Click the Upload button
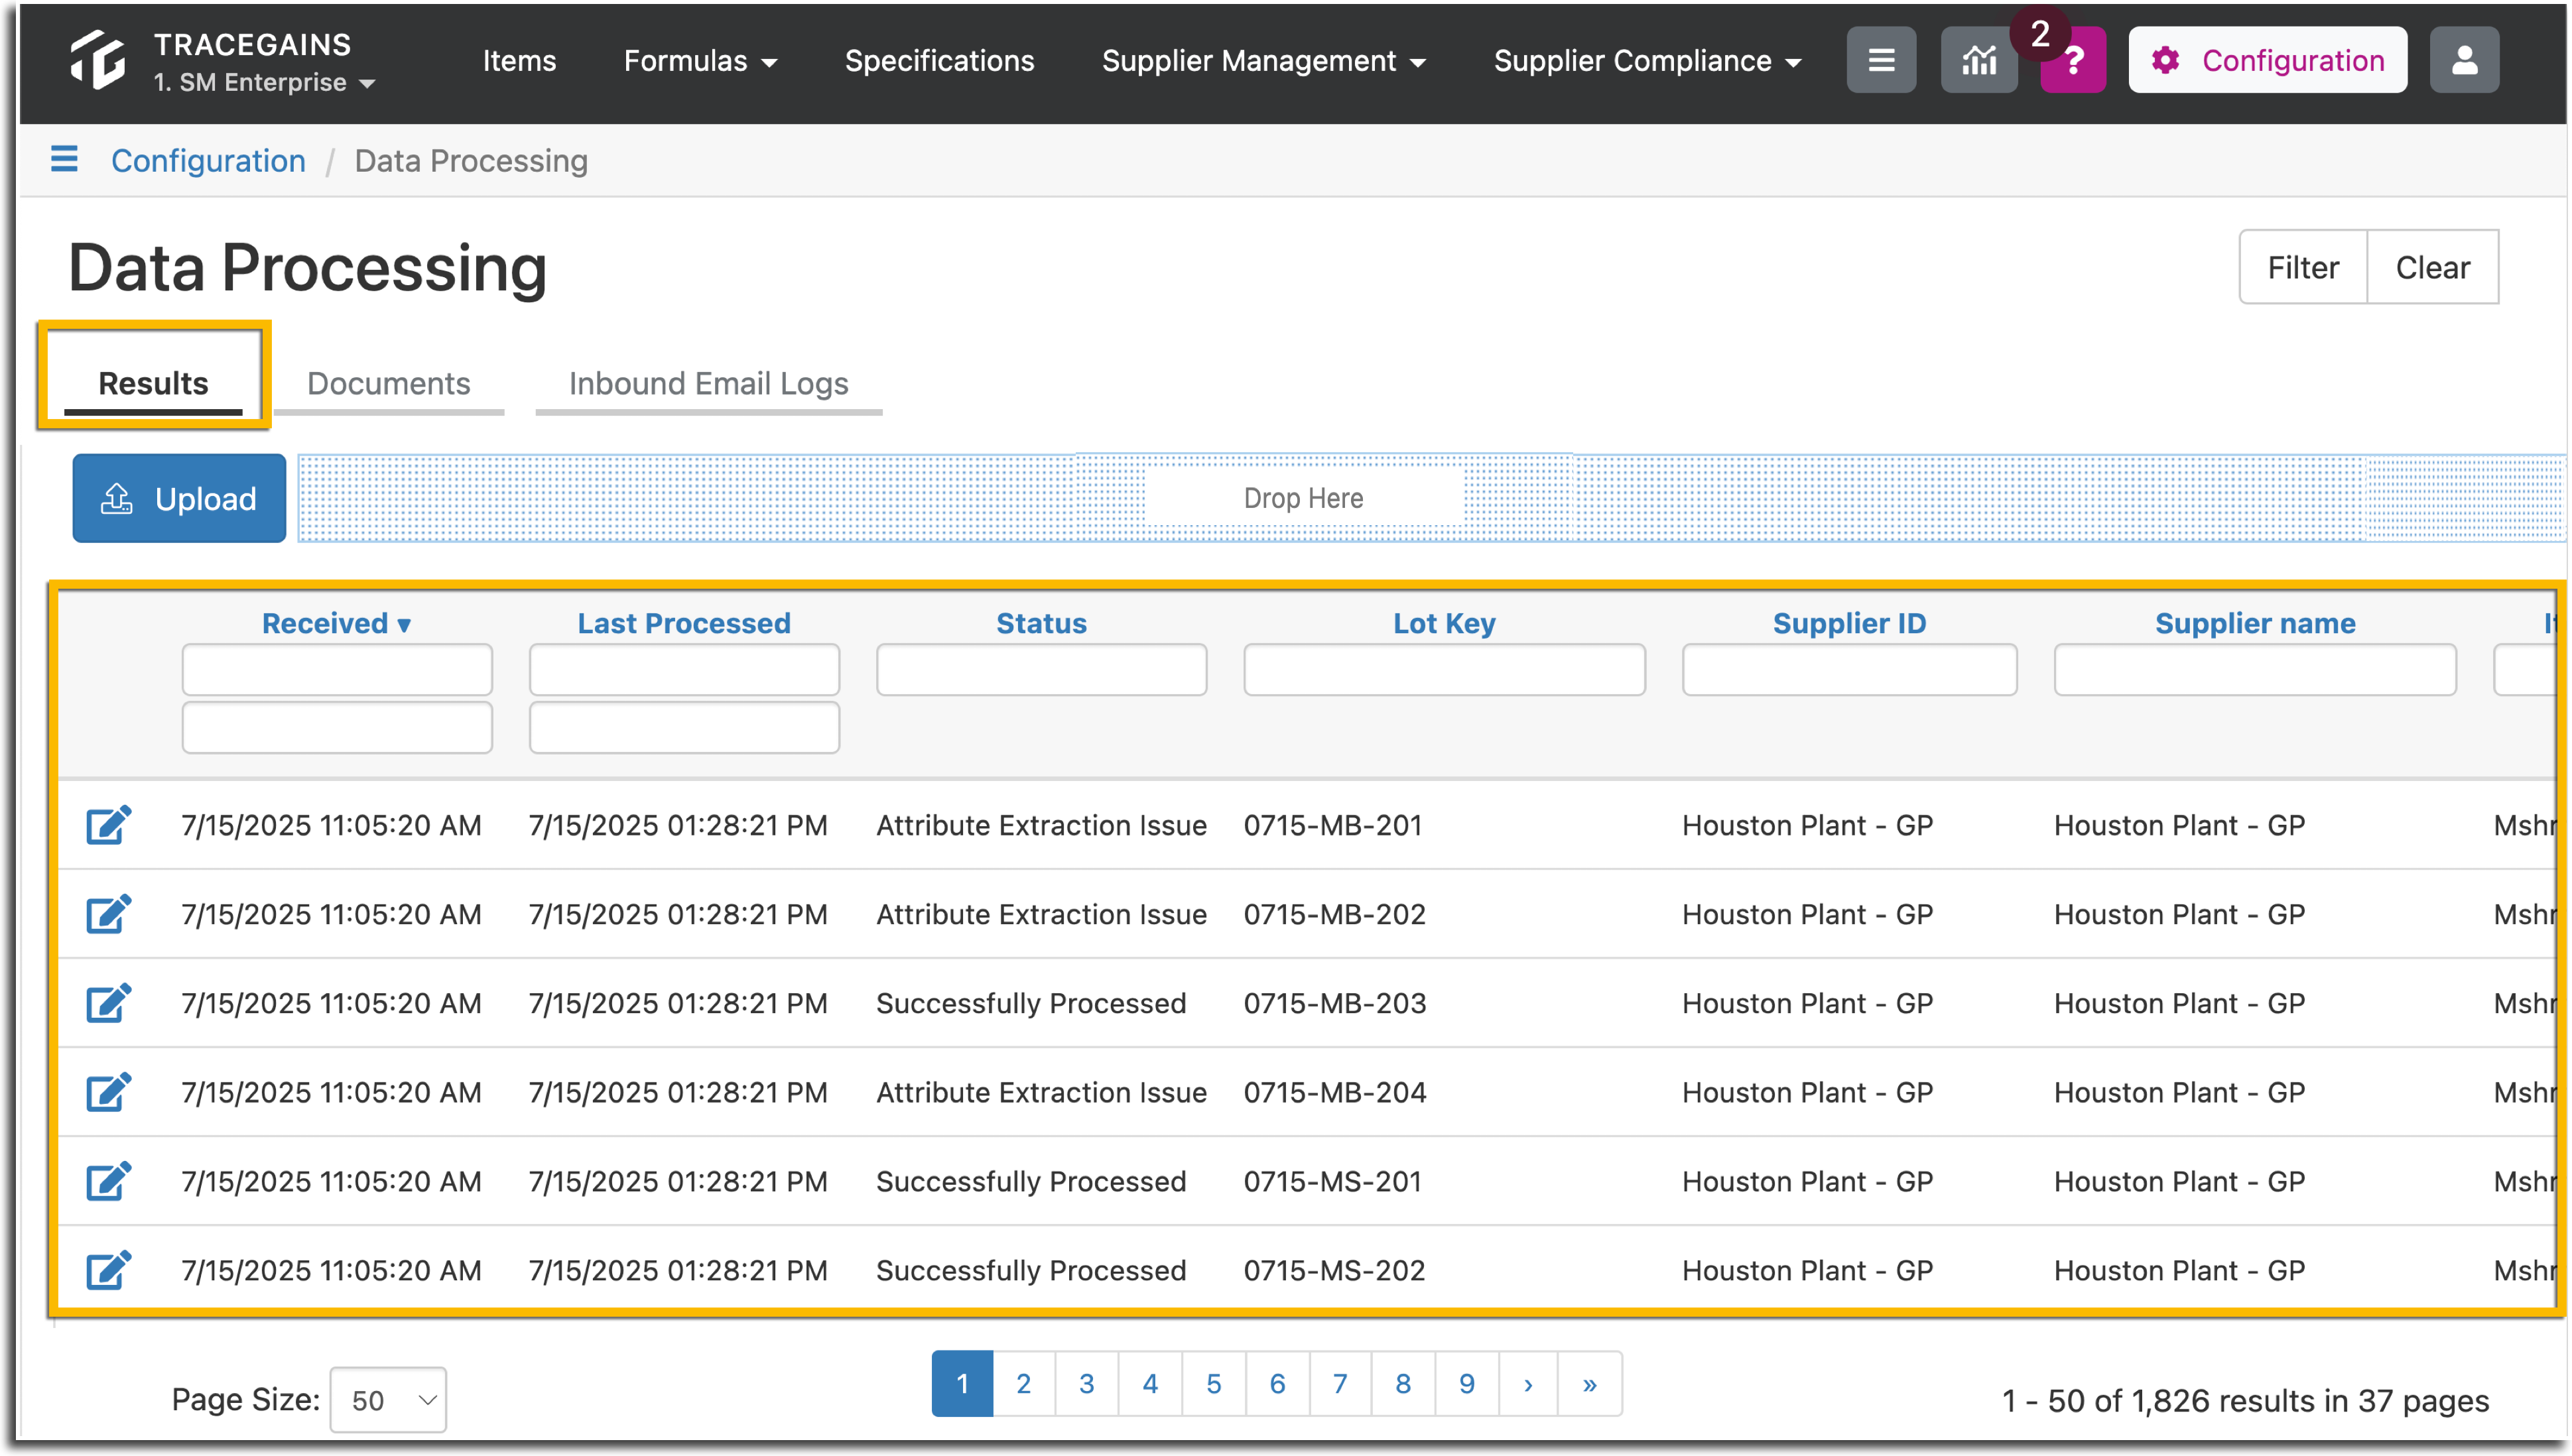Screen dimensions: 2572x1456 (x=179, y=498)
